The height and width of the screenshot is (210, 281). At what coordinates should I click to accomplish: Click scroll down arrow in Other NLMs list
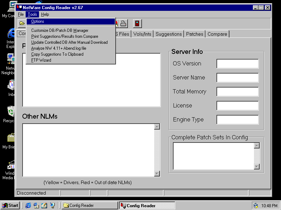(x=157, y=173)
